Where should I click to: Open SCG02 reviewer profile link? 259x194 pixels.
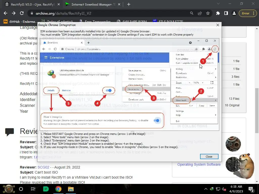(43, 167)
